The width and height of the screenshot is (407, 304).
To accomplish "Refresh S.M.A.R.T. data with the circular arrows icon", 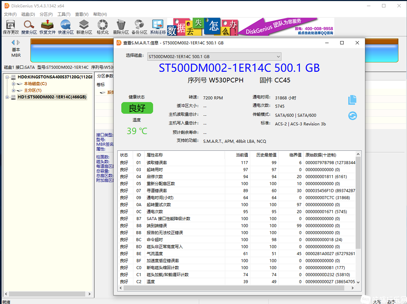I will tap(353, 115).
